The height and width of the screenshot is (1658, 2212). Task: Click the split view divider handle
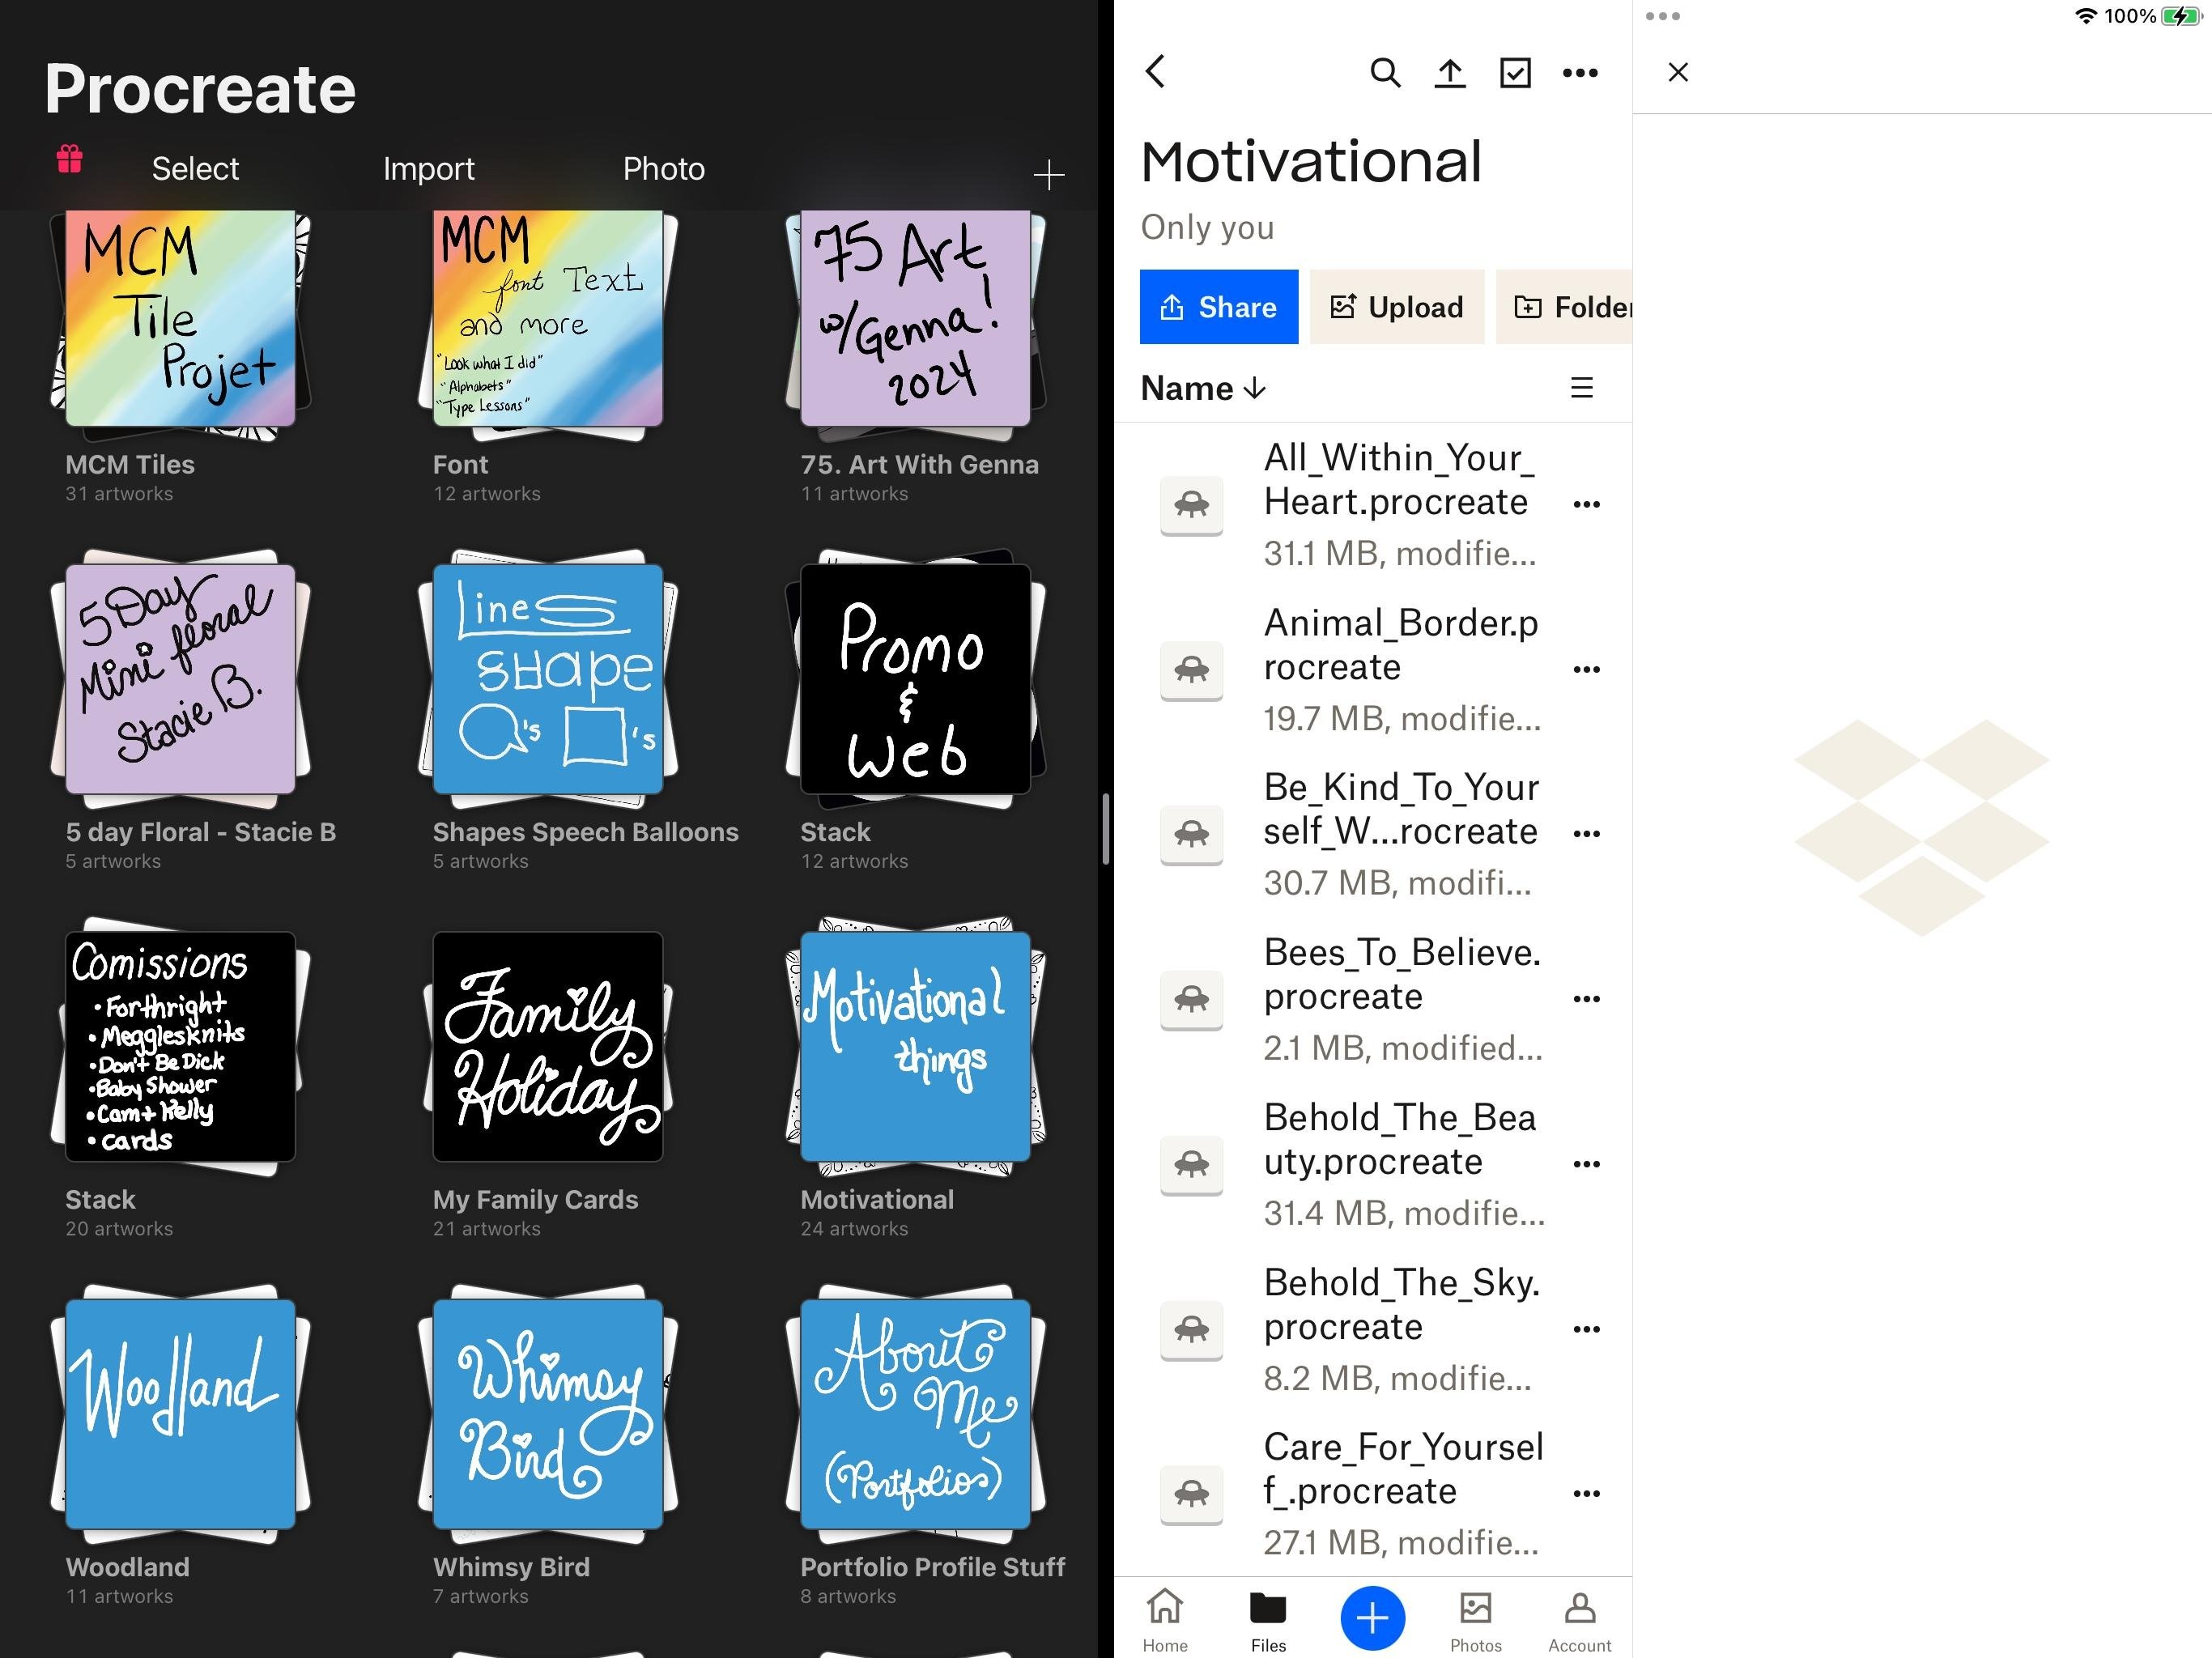[x=1105, y=829]
